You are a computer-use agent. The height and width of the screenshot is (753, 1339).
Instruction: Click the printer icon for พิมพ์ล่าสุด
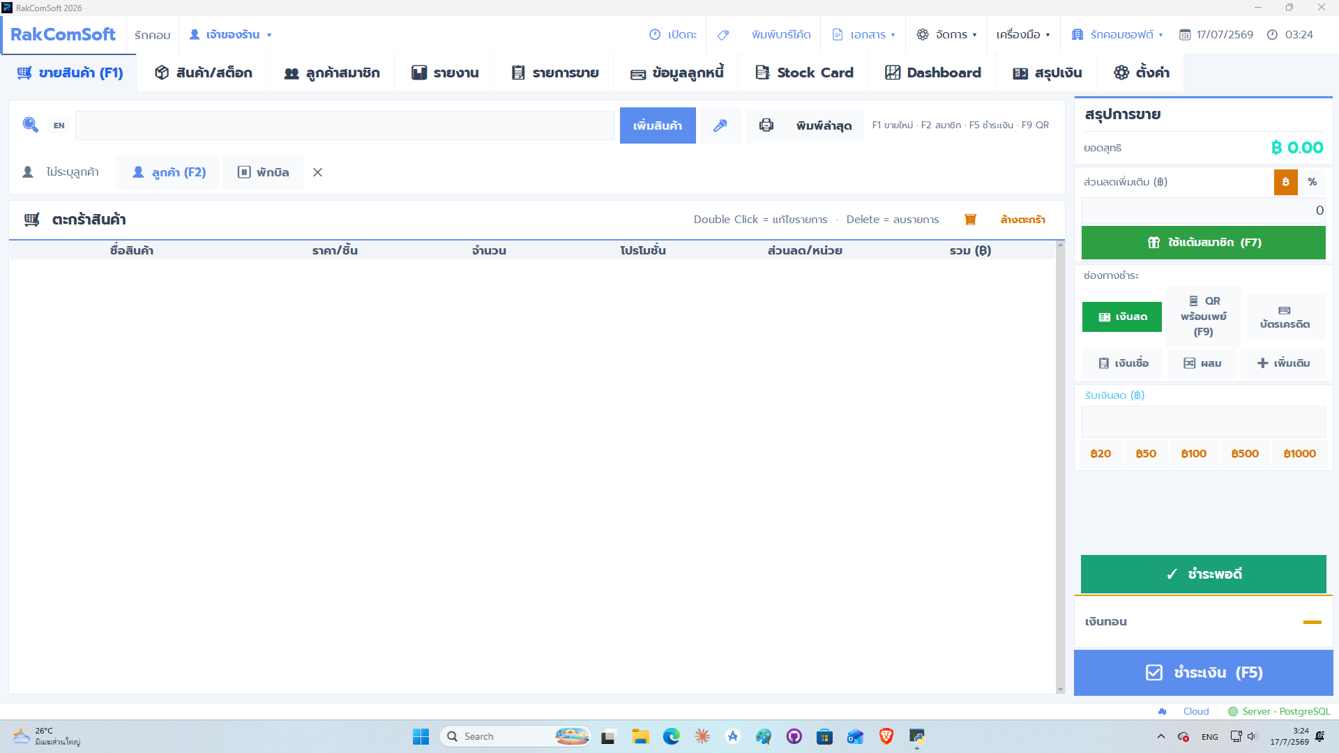(766, 125)
